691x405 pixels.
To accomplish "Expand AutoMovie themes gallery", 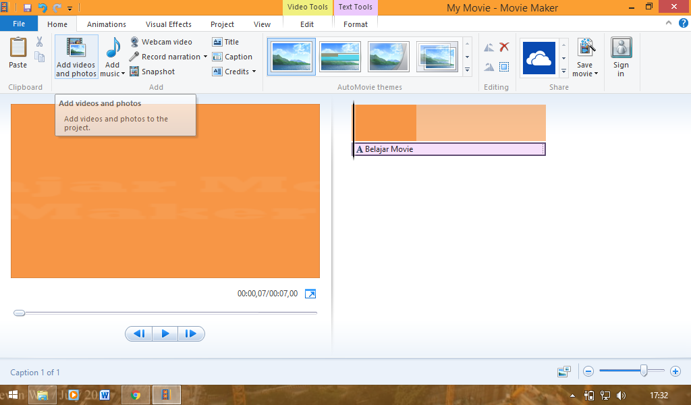I will 467,70.
